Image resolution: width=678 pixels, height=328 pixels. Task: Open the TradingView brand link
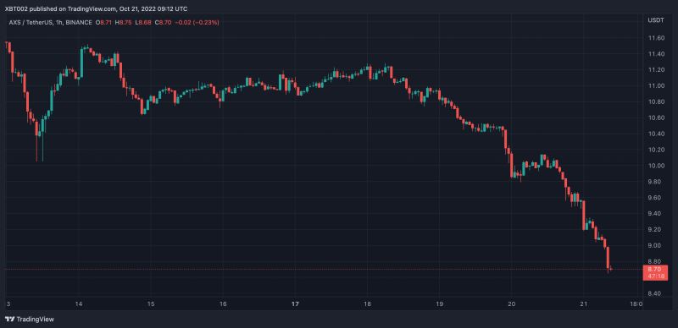click(30, 320)
